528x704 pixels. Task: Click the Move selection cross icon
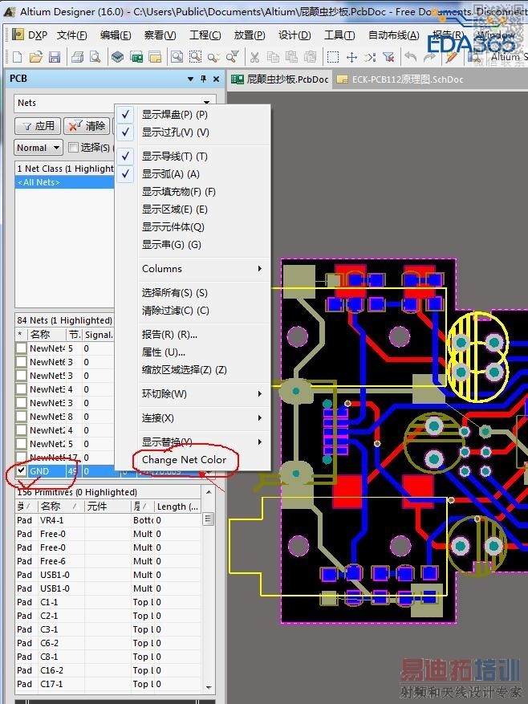tap(352, 57)
